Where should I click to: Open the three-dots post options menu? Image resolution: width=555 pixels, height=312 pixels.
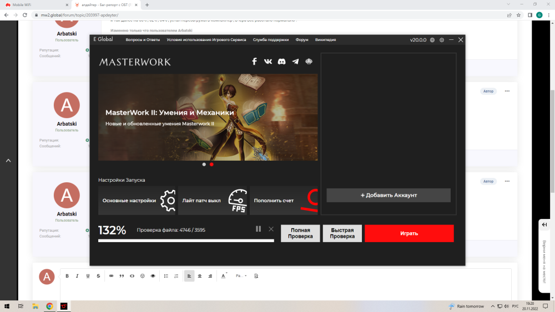[507, 91]
